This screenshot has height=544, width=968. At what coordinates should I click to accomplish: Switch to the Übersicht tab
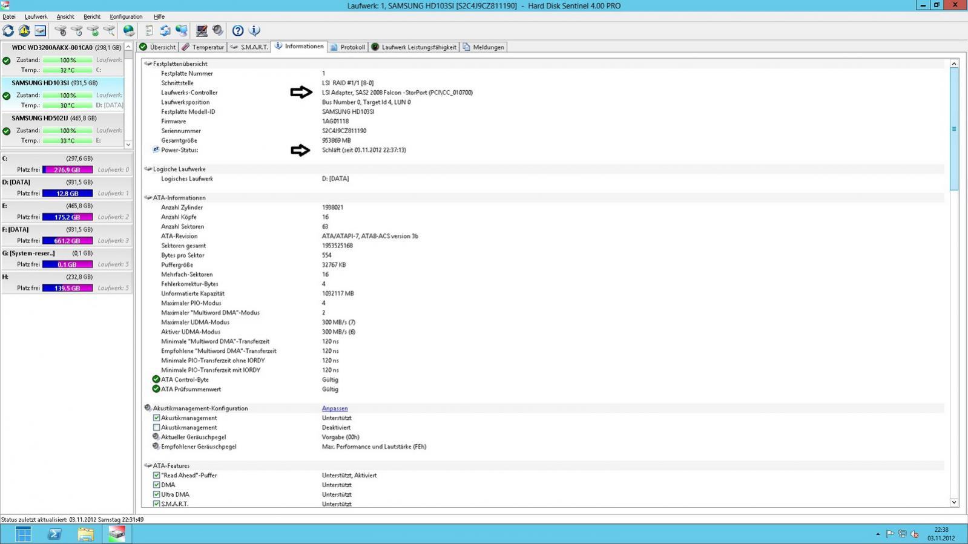[x=157, y=47]
